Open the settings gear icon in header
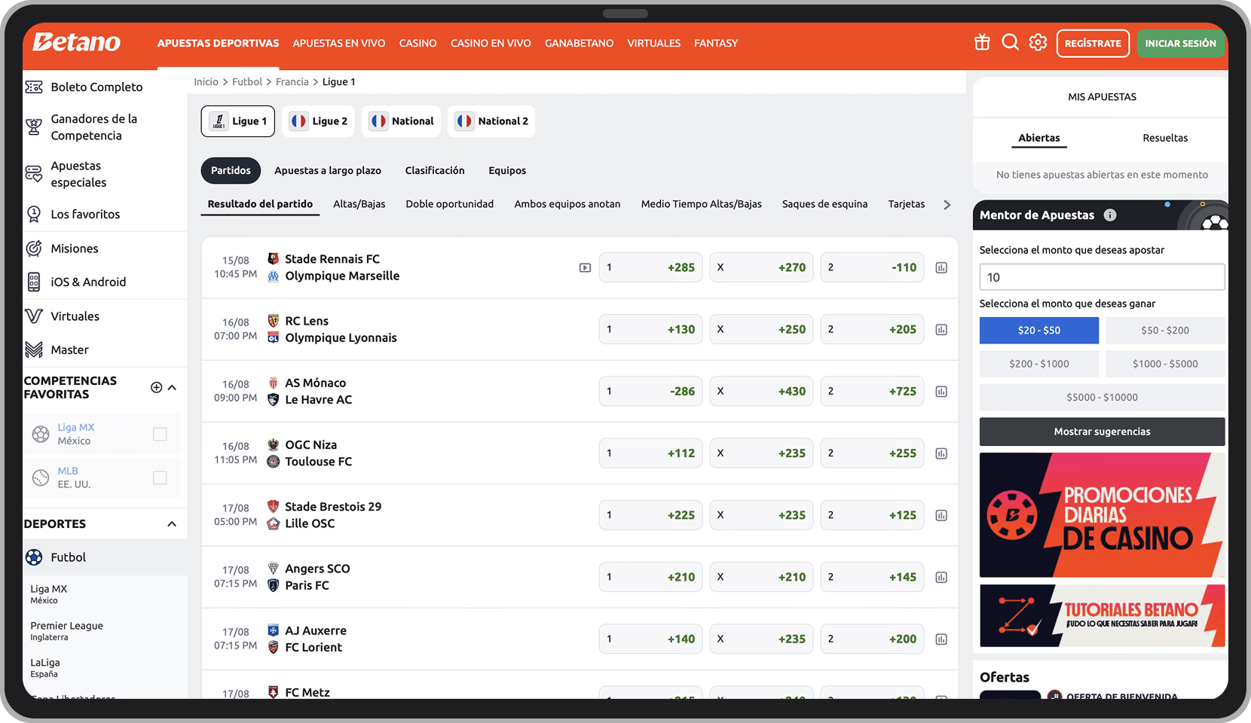 [1038, 42]
